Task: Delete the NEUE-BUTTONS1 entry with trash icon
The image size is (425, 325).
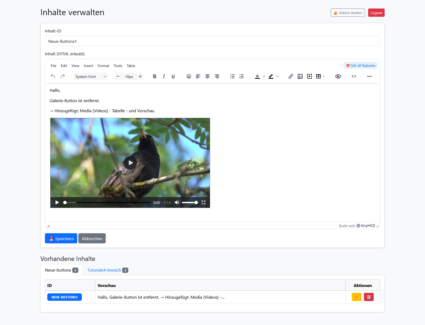Action: coord(369,297)
